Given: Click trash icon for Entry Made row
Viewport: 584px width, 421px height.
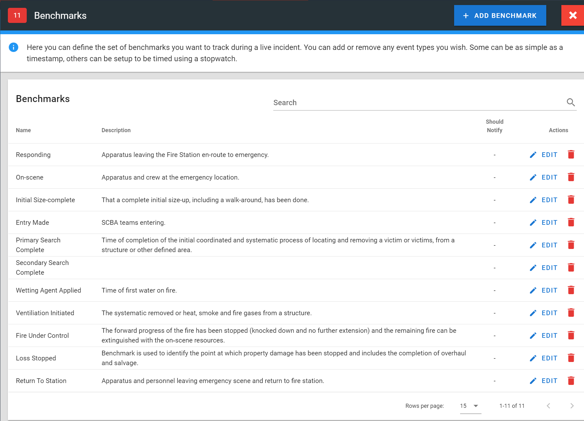Looking at the screenshot, I should pyautogui.click(x=571, y=222).
